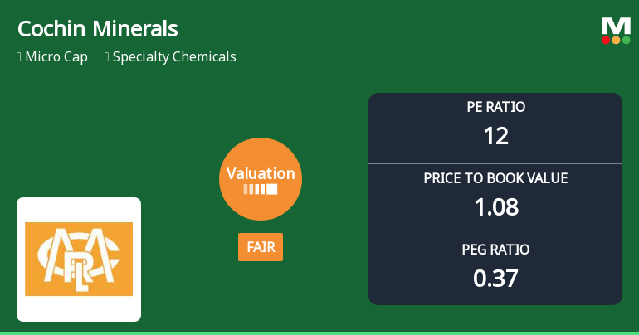The width and height of the screenshot is (639, 335).
Task: Click the Micro Cap icon
Action: pyautogui.click(x=19, y=57)
